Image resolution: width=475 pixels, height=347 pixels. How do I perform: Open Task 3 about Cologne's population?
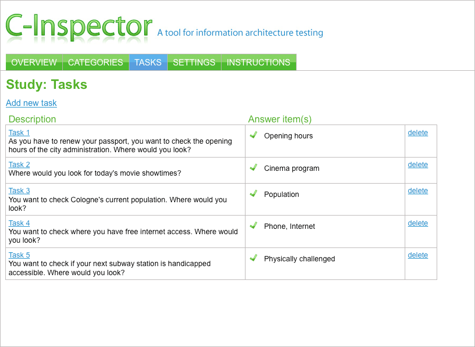pos(19,191)
